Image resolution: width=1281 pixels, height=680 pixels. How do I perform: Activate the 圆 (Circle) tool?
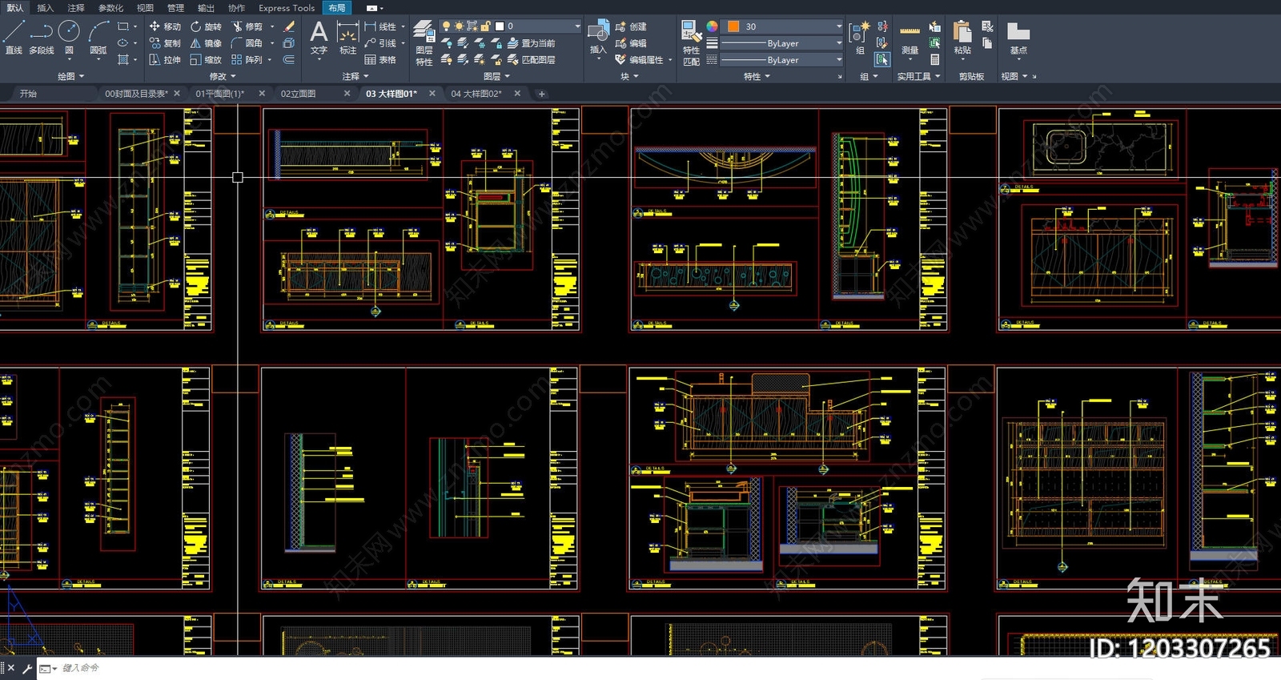[x=69, y=38]
